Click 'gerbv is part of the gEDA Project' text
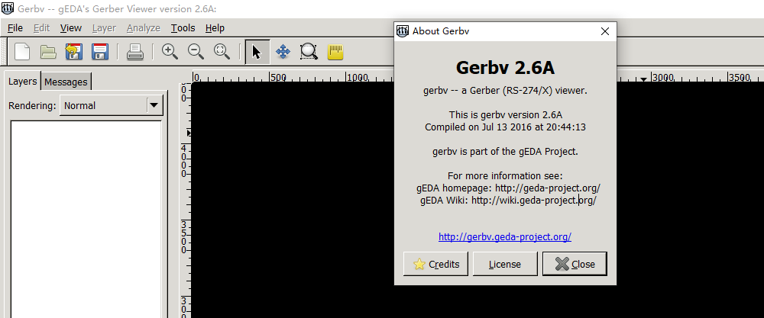The height and width of the screenshot is (318, 764). tap(505, 151)
